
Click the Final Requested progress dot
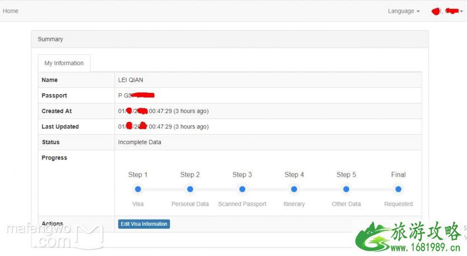[x=398, y=189]
